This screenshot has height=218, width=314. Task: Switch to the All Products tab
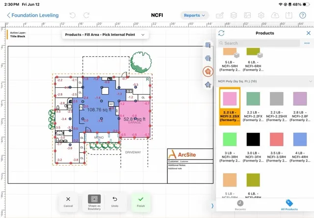point(289,205)
